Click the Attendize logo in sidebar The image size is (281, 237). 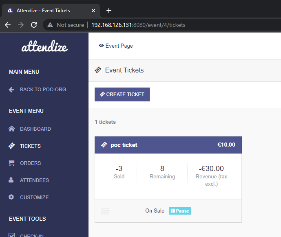point(44,47)
